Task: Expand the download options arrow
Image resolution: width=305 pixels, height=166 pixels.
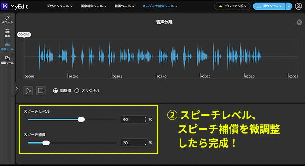Action: coord(289,6)
